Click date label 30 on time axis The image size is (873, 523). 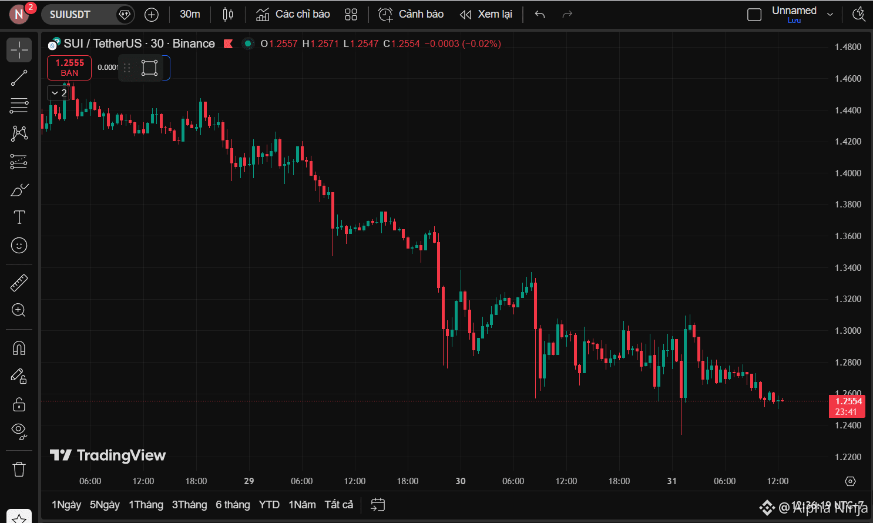[461, 481]
